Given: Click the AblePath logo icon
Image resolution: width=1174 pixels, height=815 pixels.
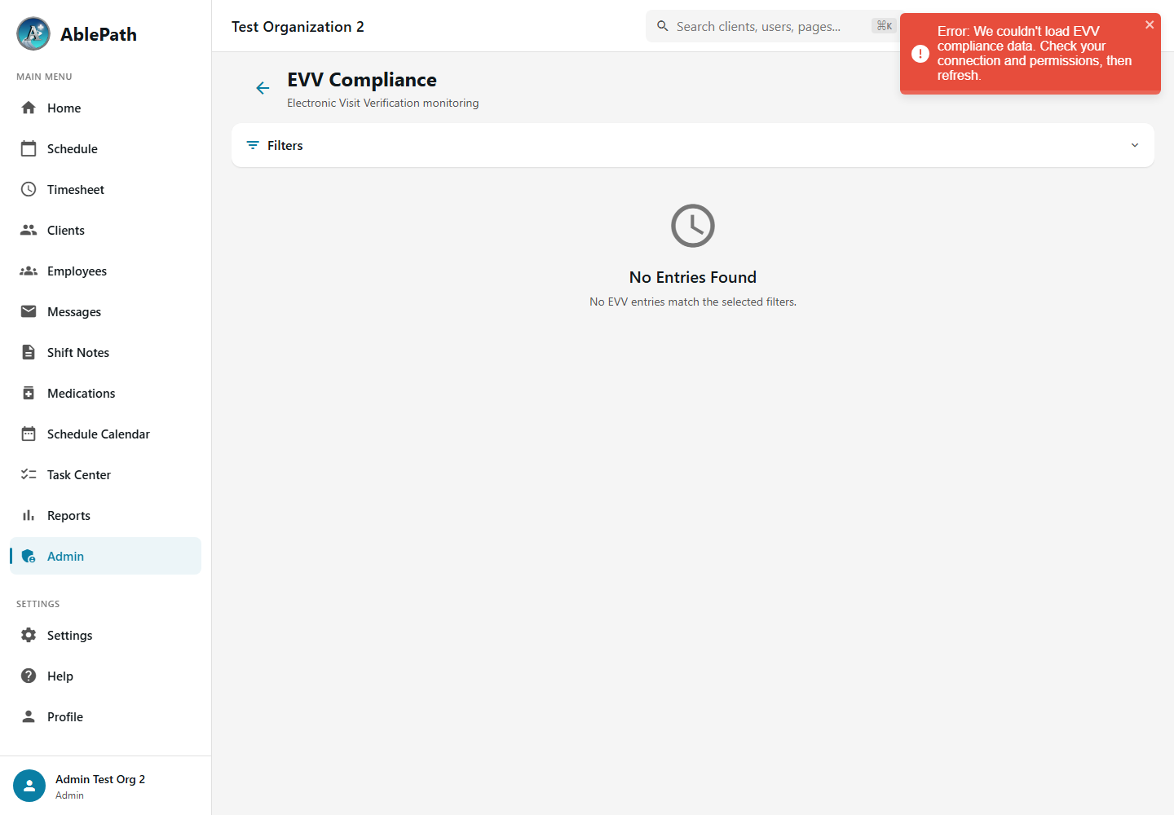Looking at the screenshot, I should (33, 33).
